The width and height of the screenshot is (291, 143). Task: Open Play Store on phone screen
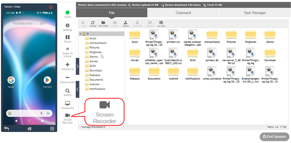47,82
